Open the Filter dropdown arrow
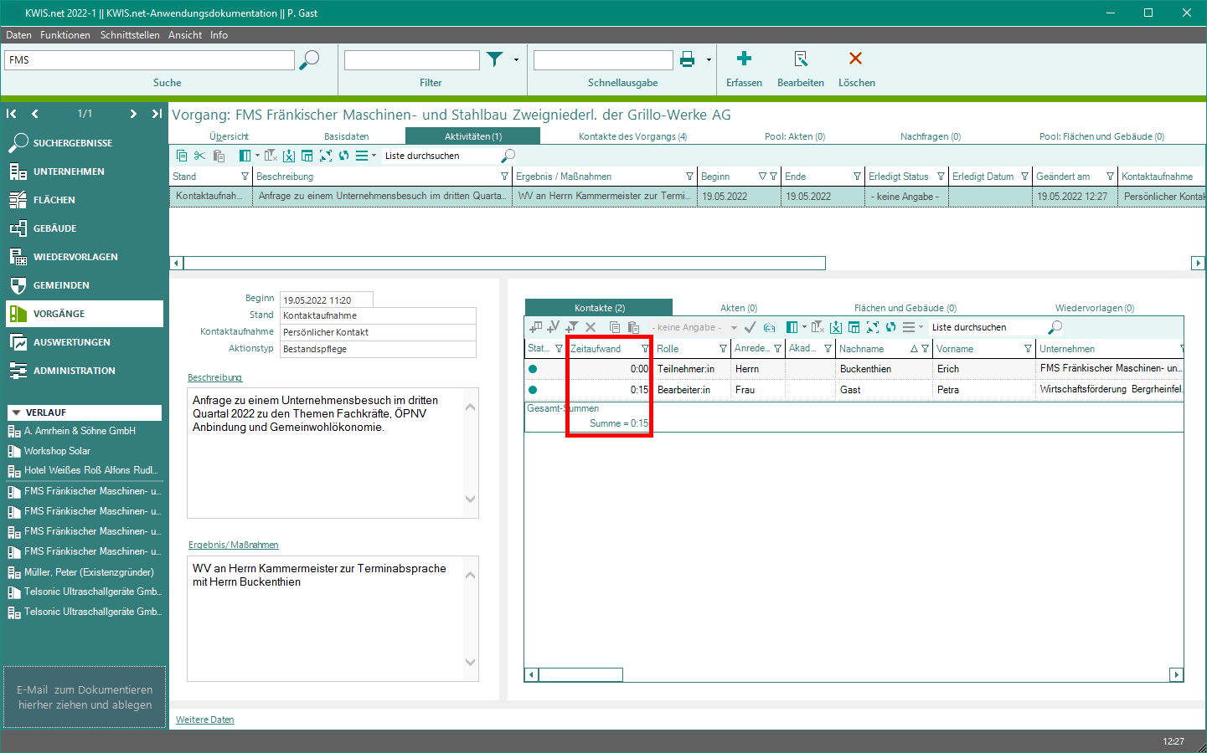The width and height of the screenshot is (1207, 753). 516,59
